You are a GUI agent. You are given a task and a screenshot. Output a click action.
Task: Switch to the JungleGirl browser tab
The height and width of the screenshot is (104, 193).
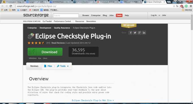pyautogui.click(x=37, y=2)
